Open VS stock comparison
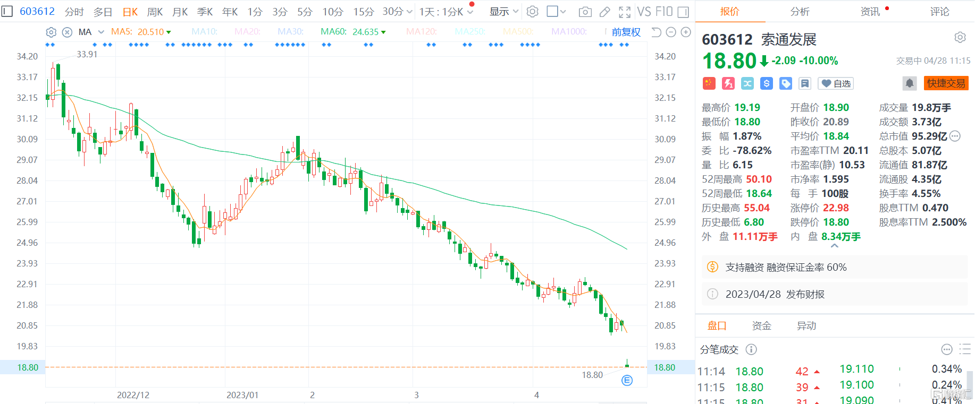The height and width of the screenshot is (404, 975). click(644, 12)
